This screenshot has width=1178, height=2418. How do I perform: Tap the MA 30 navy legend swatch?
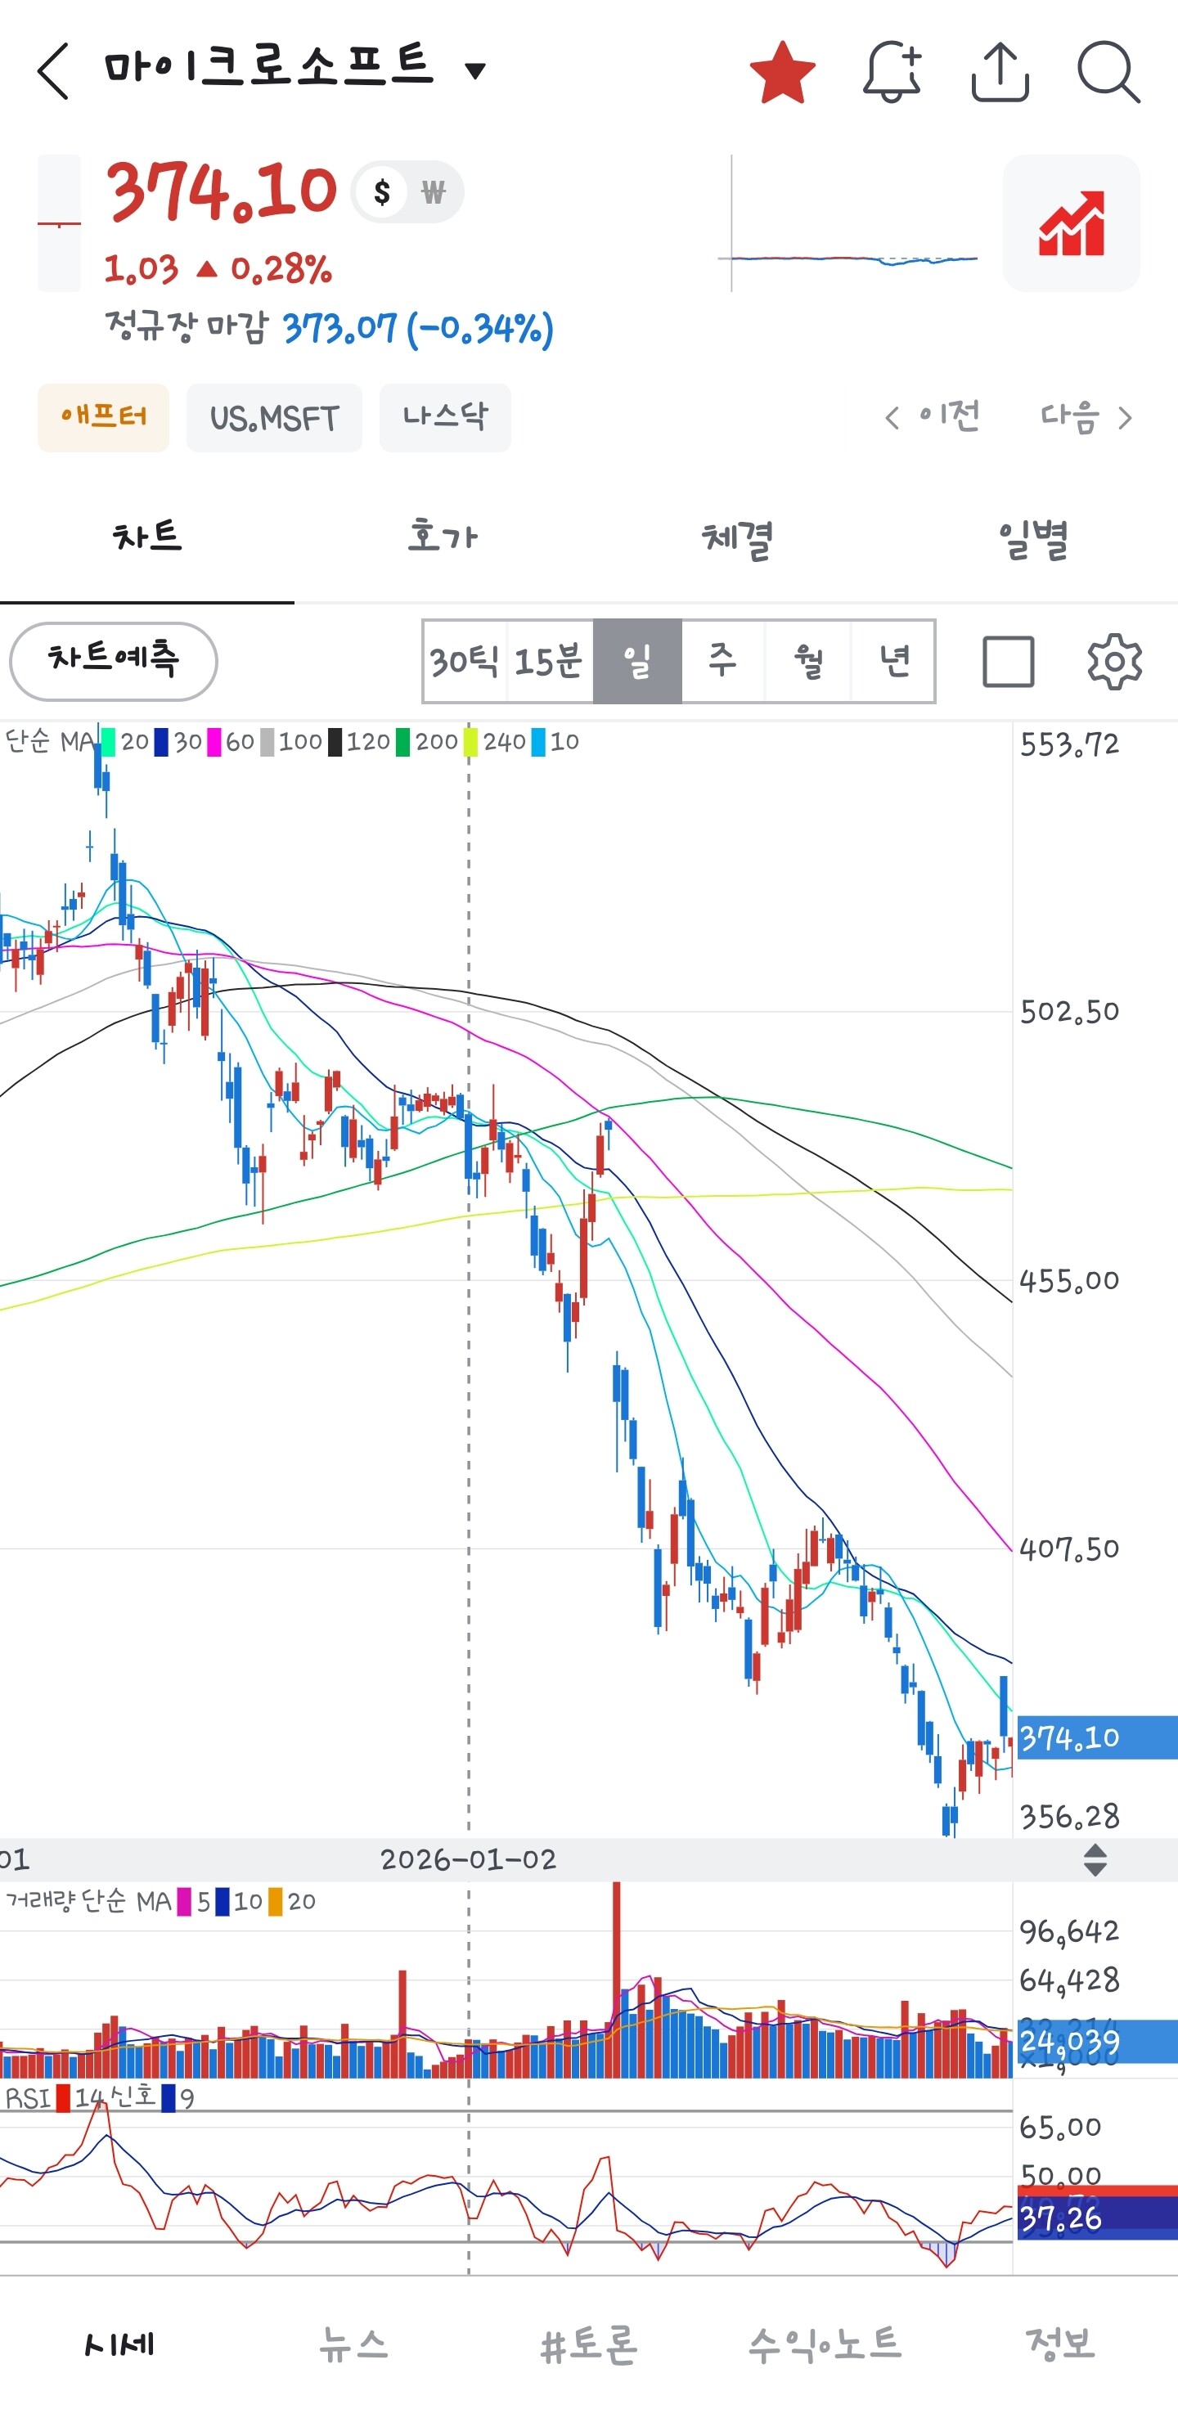click(x=161, y=742)
